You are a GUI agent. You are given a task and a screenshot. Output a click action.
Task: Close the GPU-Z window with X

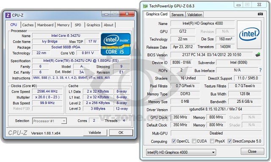point(259,5)
